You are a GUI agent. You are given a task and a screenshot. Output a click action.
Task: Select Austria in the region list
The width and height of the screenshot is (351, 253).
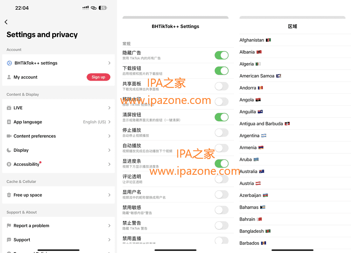(x=295, y=183)
